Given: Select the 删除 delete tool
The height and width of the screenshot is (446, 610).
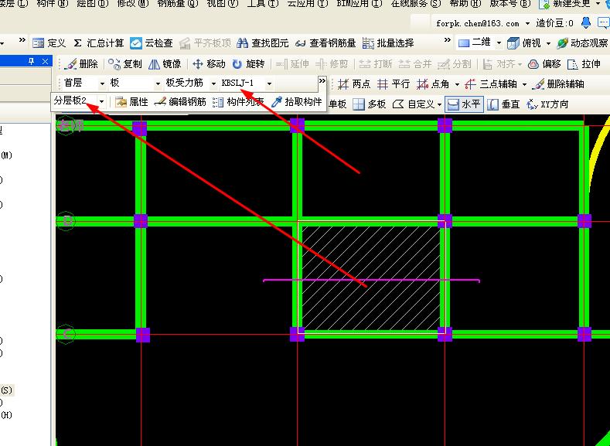Looking at the screenshot, I should (81, 64).
